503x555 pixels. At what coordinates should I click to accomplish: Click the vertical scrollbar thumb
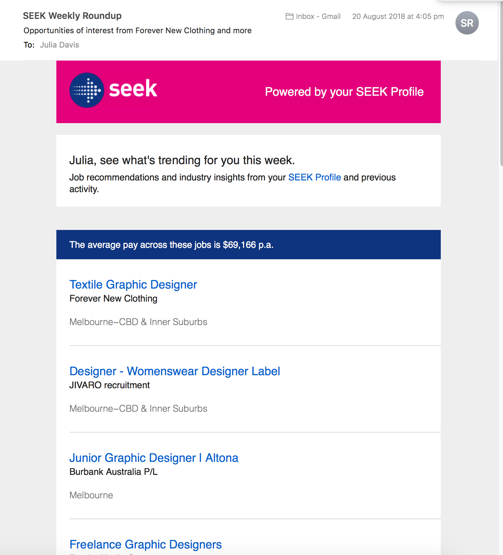coord(501,83)
